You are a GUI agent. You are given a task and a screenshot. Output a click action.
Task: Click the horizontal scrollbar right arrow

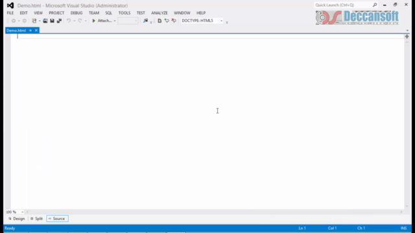[x=401, y=212]
